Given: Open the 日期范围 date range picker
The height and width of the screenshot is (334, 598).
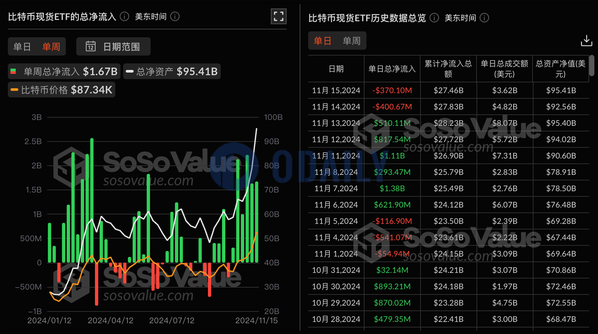Looking at the screenshot, I should coord(113,46).
